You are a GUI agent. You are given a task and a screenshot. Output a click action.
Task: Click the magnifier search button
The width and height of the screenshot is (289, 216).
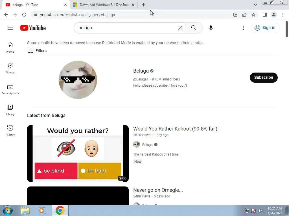194,28
